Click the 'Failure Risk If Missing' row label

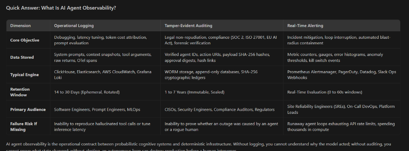[x=28, y=127]
